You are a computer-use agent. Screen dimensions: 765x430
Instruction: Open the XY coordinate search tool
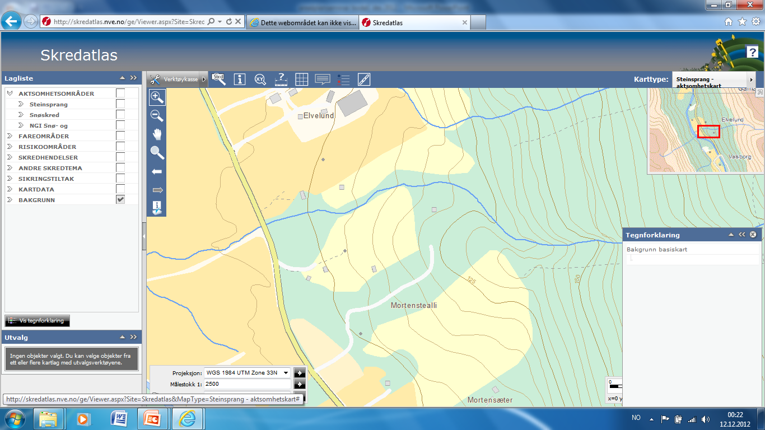(x=260, y=80)
